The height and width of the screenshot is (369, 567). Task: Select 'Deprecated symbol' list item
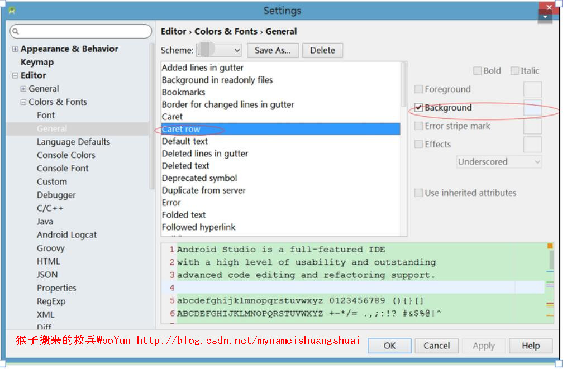[x=280, y=178]
